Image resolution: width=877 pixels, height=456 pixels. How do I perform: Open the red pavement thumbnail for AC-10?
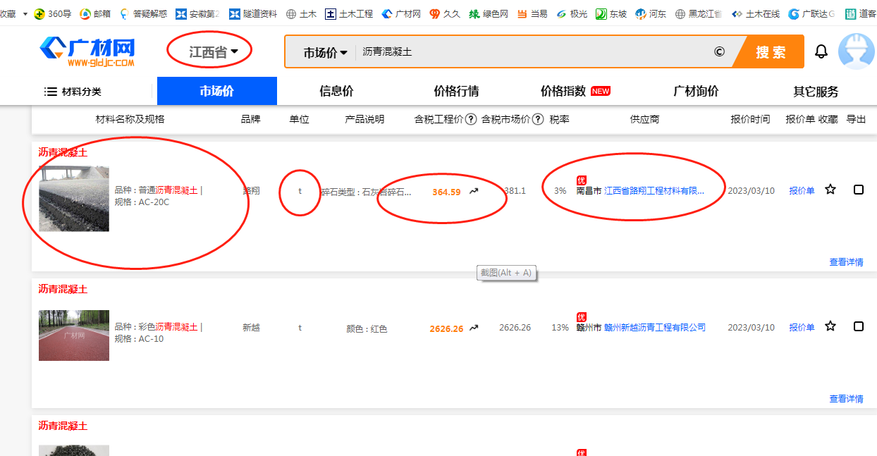74,335
